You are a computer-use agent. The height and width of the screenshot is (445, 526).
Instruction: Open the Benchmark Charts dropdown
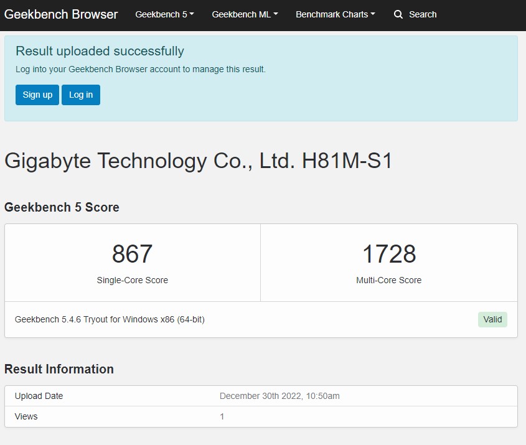point(335,14)
